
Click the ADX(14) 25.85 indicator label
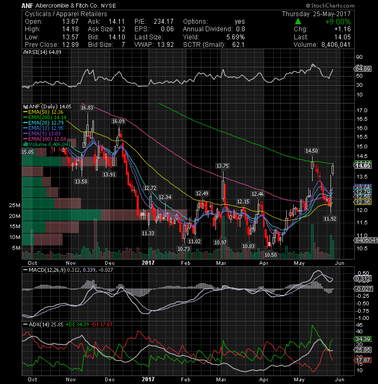(x=46, y=325)
